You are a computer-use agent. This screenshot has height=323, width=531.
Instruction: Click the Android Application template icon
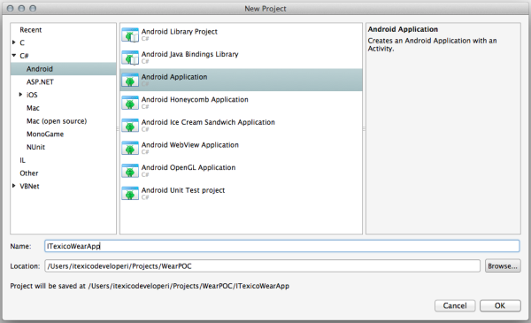(x=130, y=81)
